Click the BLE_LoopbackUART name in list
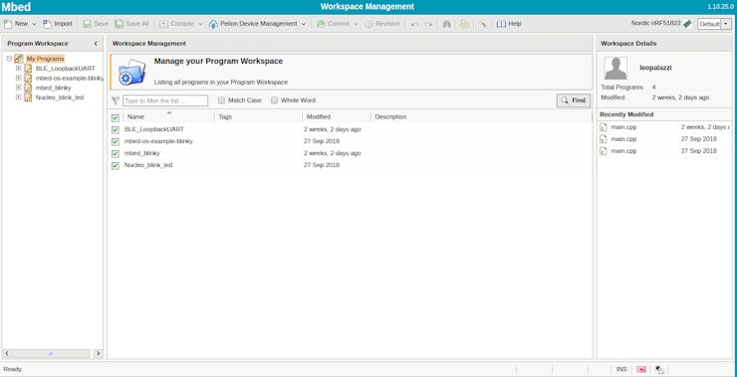The width and height of the screenshot is (737, 377). click(x=154, y=129)
